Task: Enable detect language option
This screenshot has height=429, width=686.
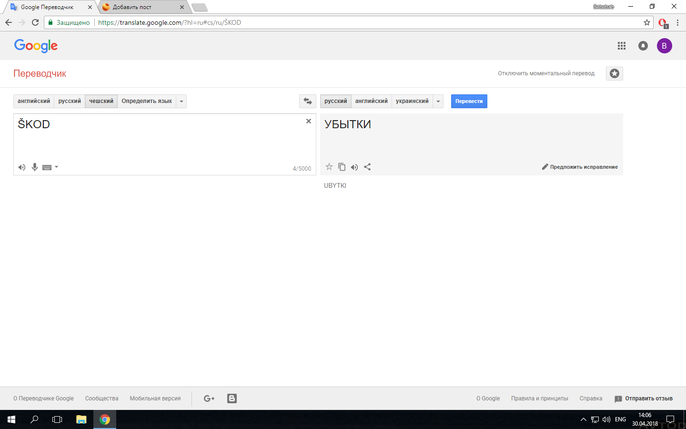Action: [x=147, y=101]
